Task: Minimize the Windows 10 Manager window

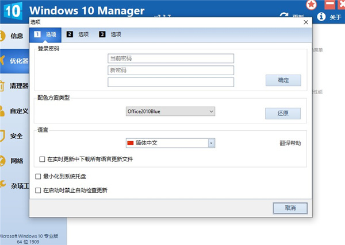Action: coord(329,4)
